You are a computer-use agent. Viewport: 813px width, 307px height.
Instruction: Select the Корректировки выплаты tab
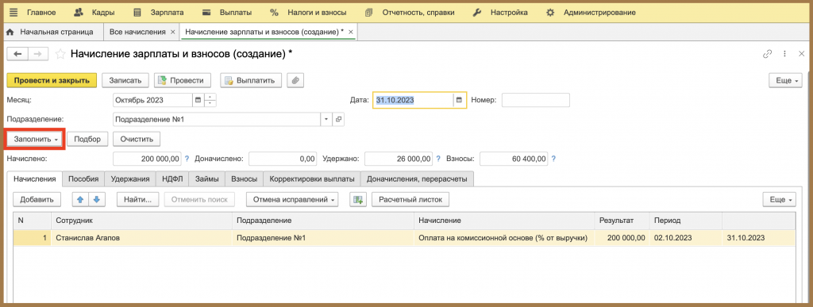tap(311, 178)
